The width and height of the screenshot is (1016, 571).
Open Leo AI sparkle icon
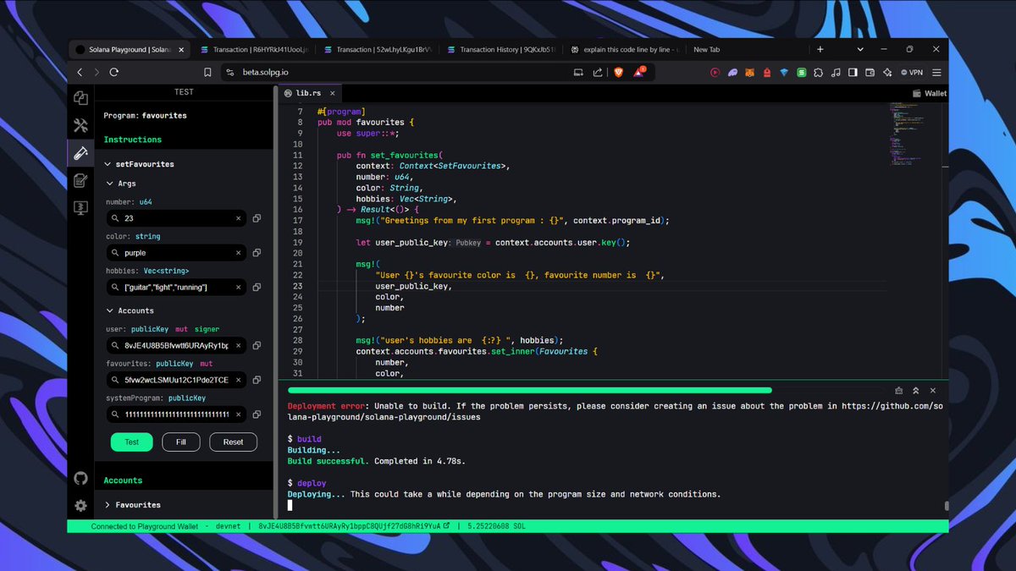(888, 73)
